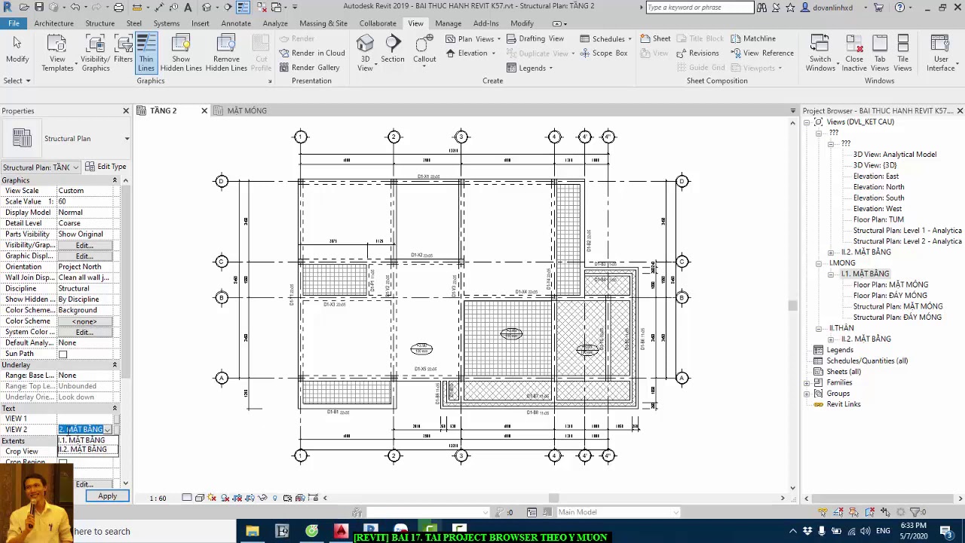This screenshot has height=543, width=965.
Task: Collapse the Graphics properties section
Action: tap(115, 180)
